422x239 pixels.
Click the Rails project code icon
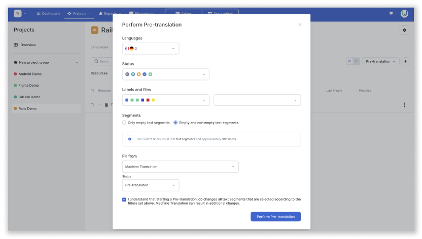point(94,30)
